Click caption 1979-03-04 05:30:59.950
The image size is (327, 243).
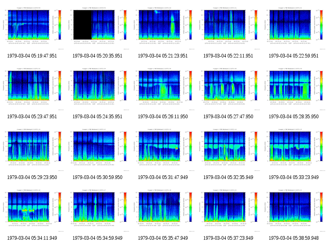(x=97, y=177)
